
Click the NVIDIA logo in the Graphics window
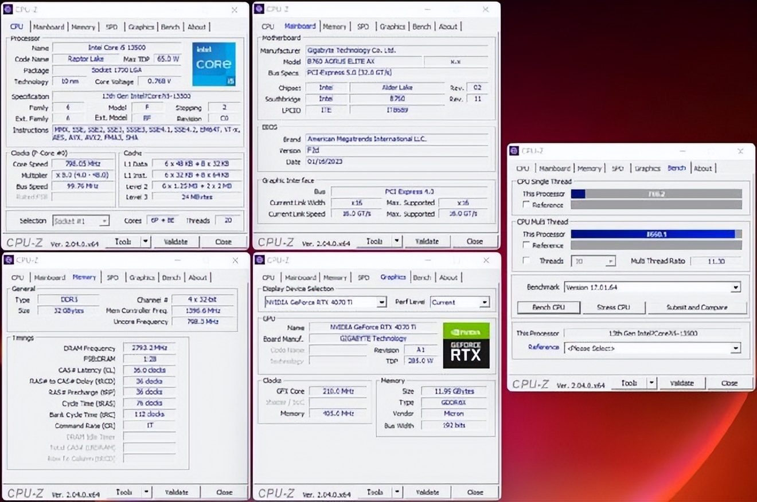[466, 331]
